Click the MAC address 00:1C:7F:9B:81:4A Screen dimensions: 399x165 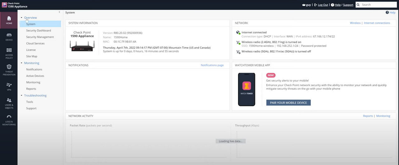(125, 41)
